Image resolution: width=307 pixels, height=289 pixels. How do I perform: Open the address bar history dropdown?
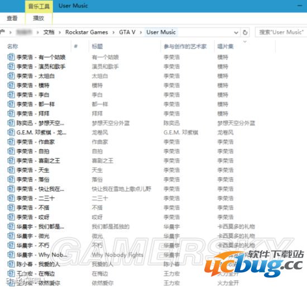(236, 32)
